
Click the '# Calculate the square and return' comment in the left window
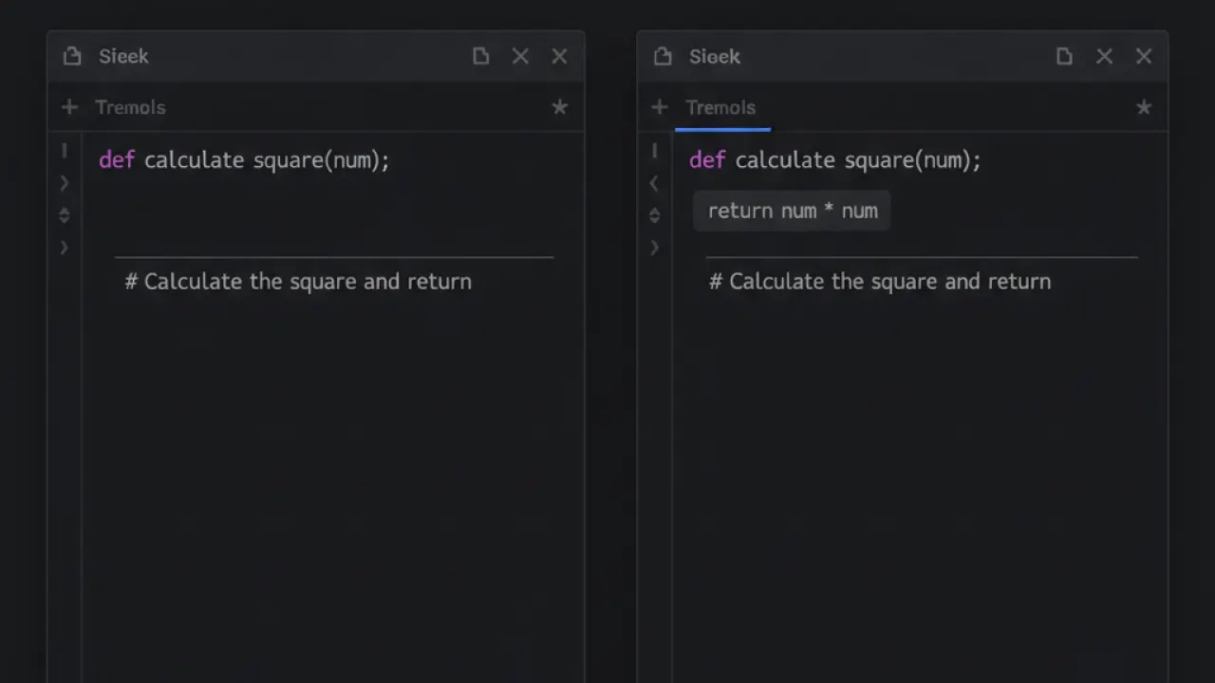pyautogui.click(x=298, y=282)
